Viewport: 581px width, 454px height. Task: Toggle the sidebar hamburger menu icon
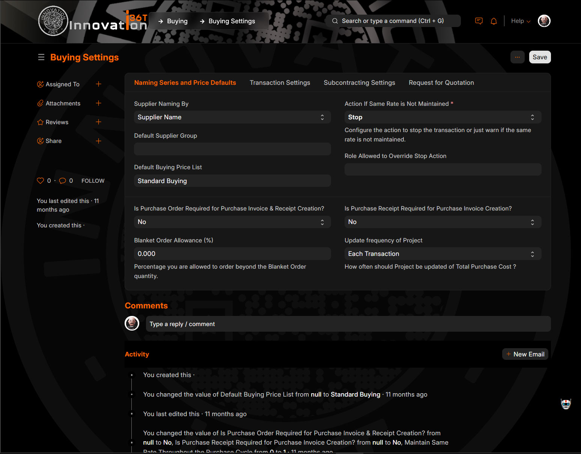pyautogui.click(x=41, y=57)
